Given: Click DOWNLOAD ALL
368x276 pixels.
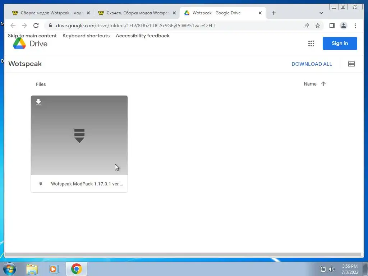Looking at the screenshot, I should (x=312, y=64).
